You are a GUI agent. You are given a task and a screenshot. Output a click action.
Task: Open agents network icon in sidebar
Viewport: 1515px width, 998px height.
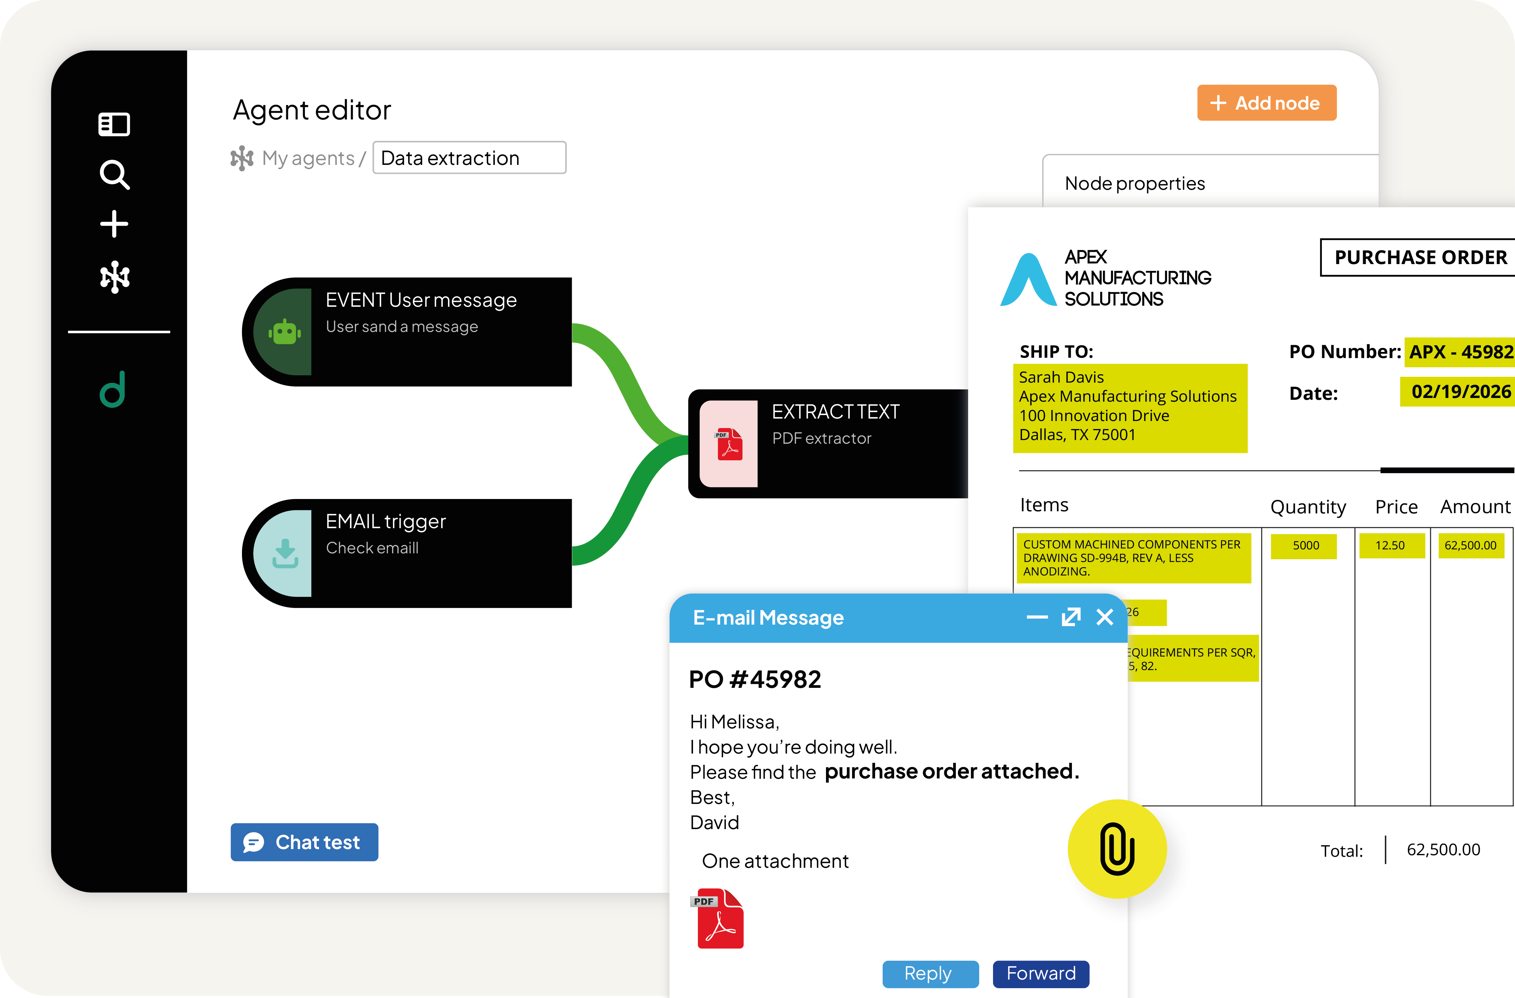click(115, 277)
